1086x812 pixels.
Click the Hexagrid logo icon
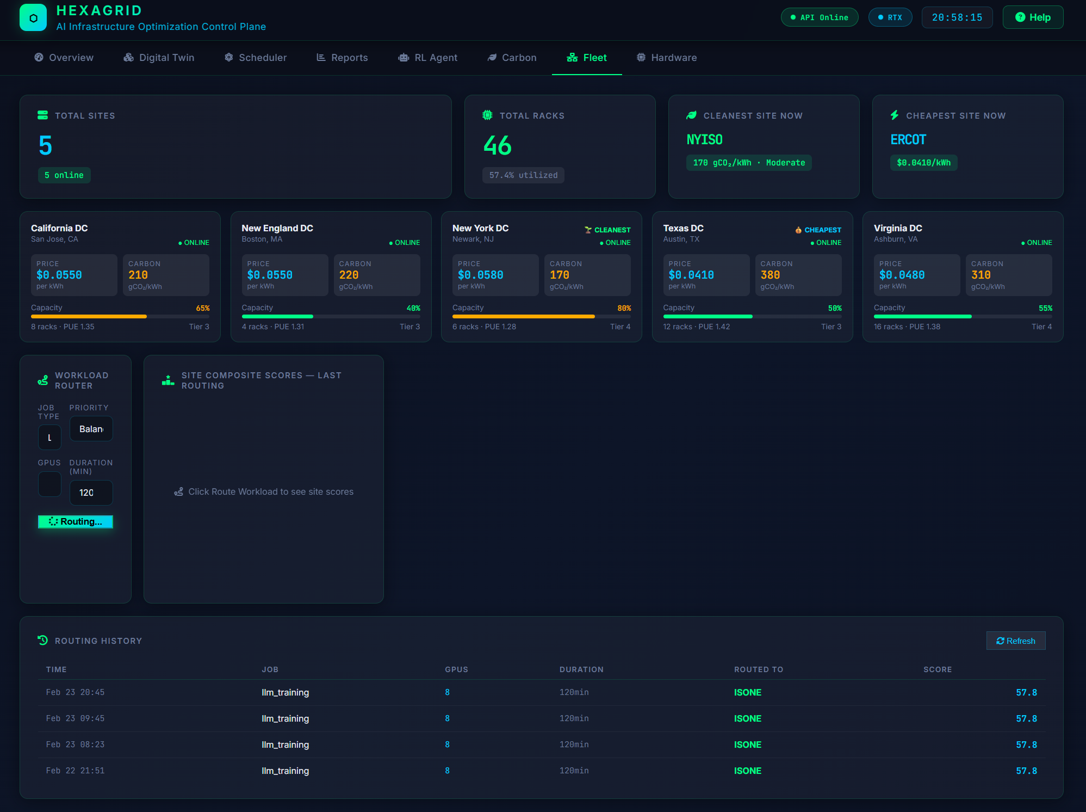tap(32, 17)
